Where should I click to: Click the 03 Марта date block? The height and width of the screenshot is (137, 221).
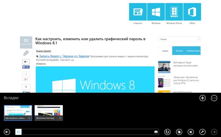(26, 42)
